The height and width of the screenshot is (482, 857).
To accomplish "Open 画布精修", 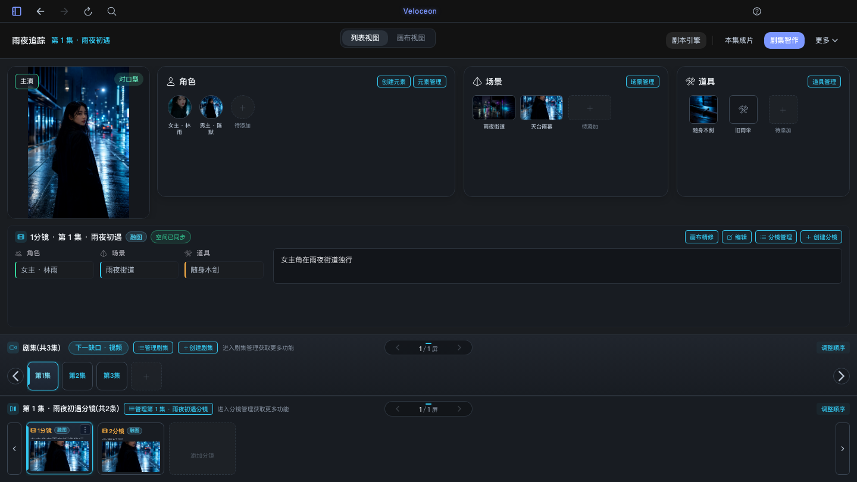I will point(702,237).
